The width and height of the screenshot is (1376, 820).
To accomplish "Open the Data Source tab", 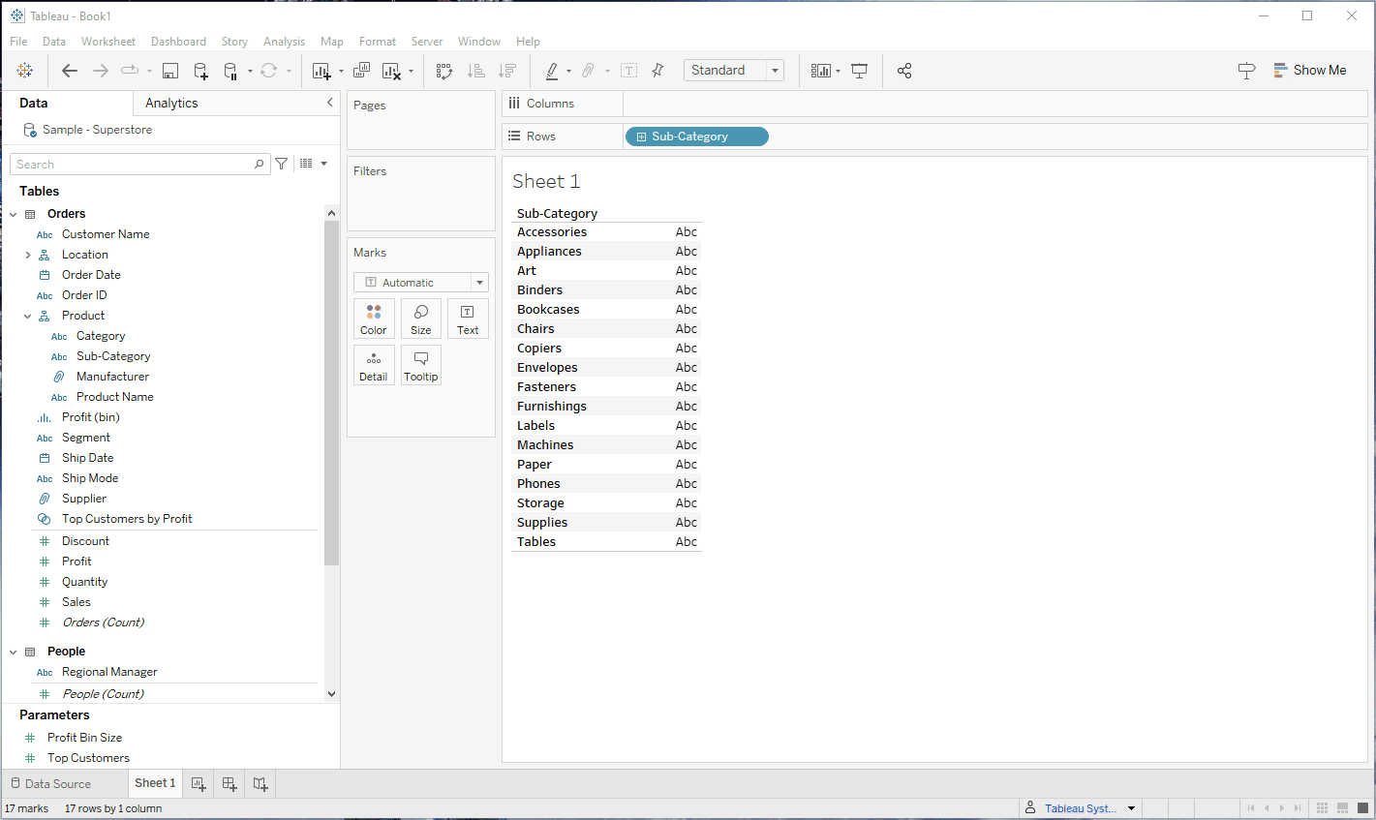I will pos(58,784).
